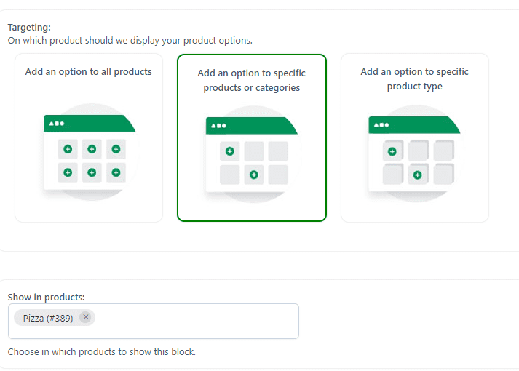The image size is (519, 371).
Task: Click bottom-middle plus icon in product-type illustration
Action: pyautogui.click(x=417, y=175)
